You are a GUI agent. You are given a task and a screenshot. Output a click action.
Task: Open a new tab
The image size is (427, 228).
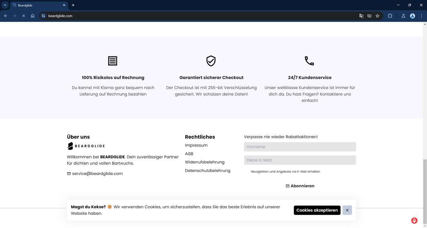point(73,5)
